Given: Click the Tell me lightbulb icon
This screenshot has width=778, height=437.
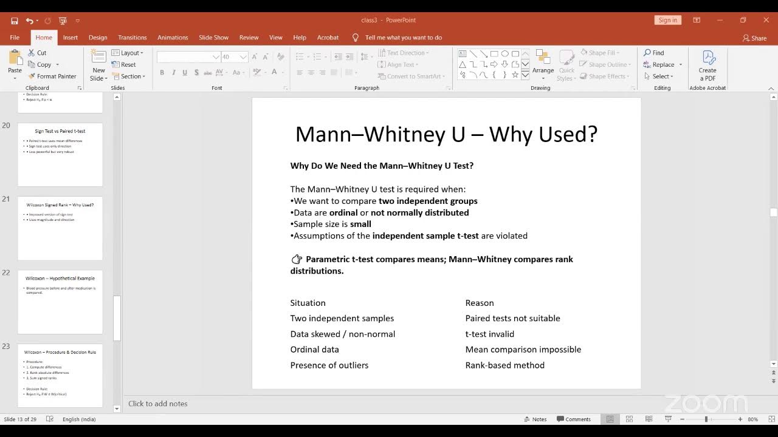Looking at the screenshot, I should click(x=356, y=38).
